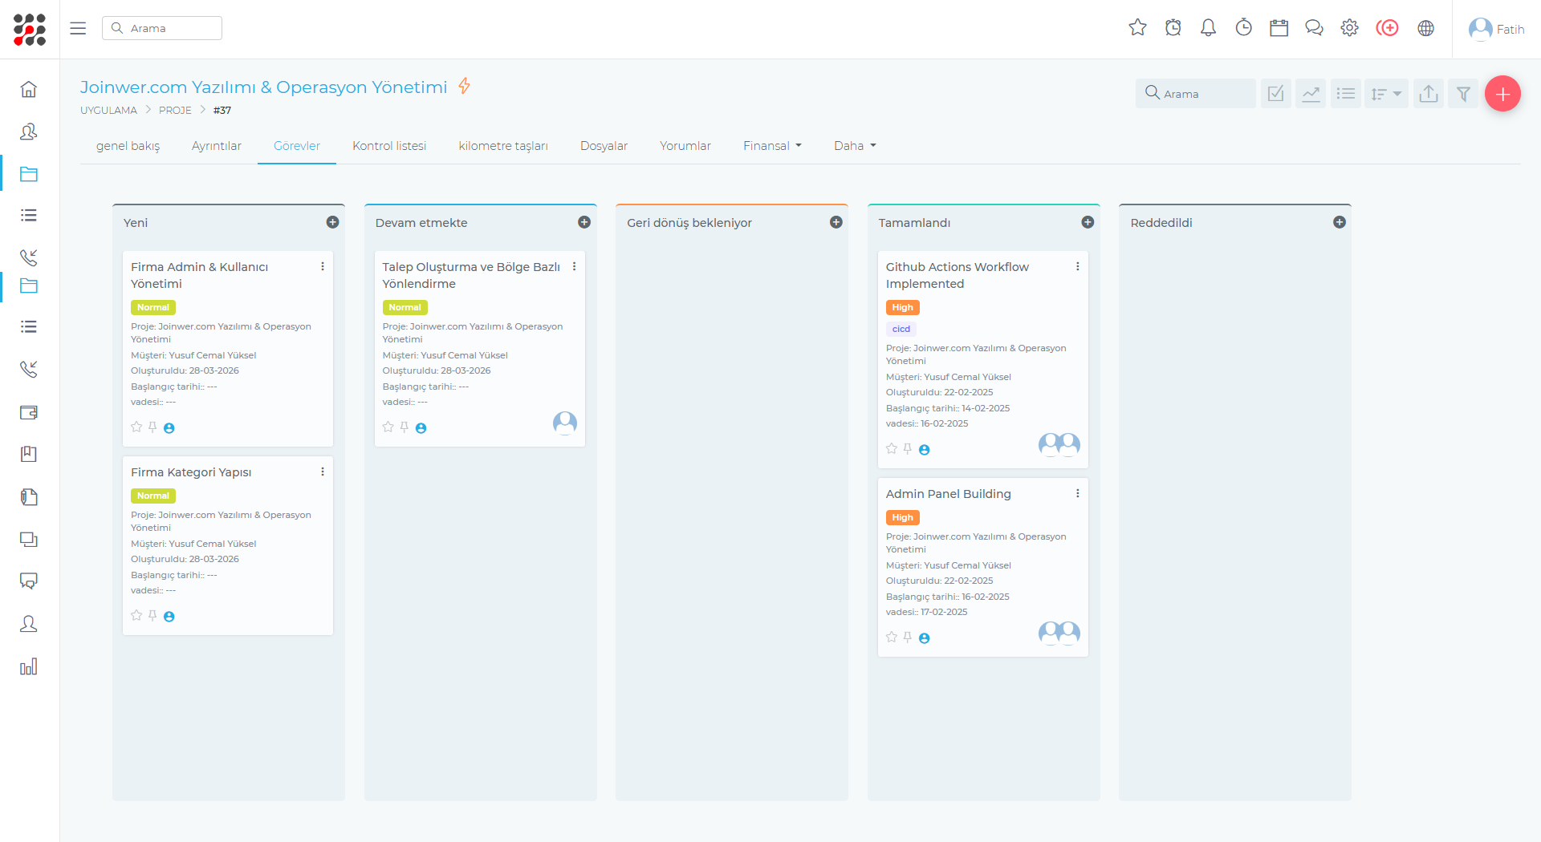Open the user profile icon in sidebar
1541x842 pixels.
pyautogui.click(x=29, y=623)
